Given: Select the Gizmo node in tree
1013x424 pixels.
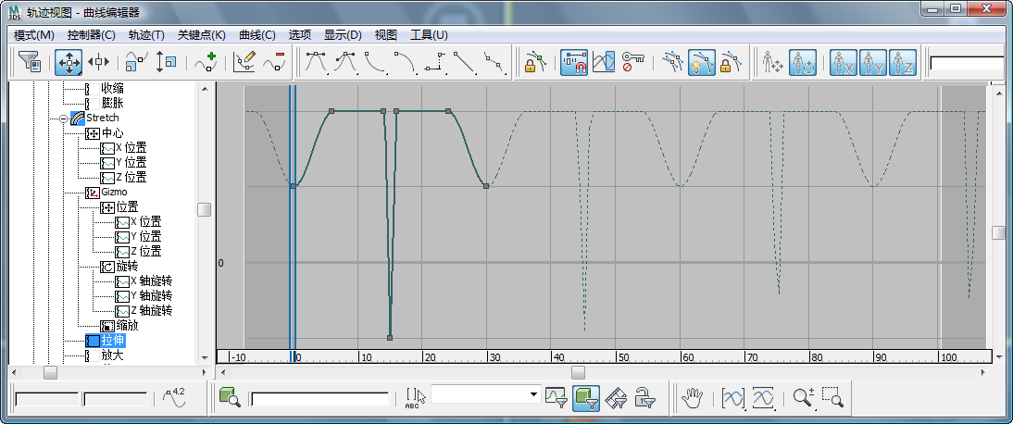Looking at the screenshot, I should 114,192.
